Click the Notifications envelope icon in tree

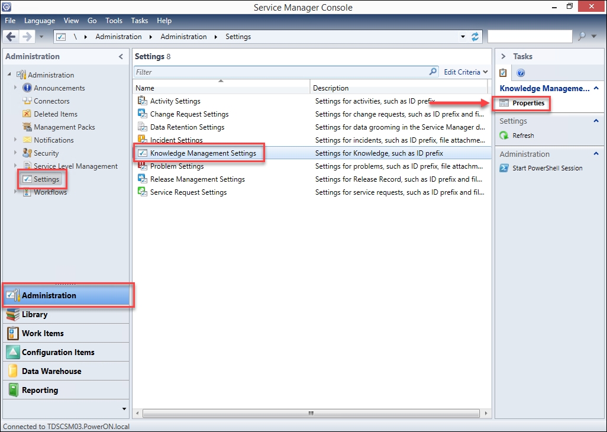tap(27, 140)
